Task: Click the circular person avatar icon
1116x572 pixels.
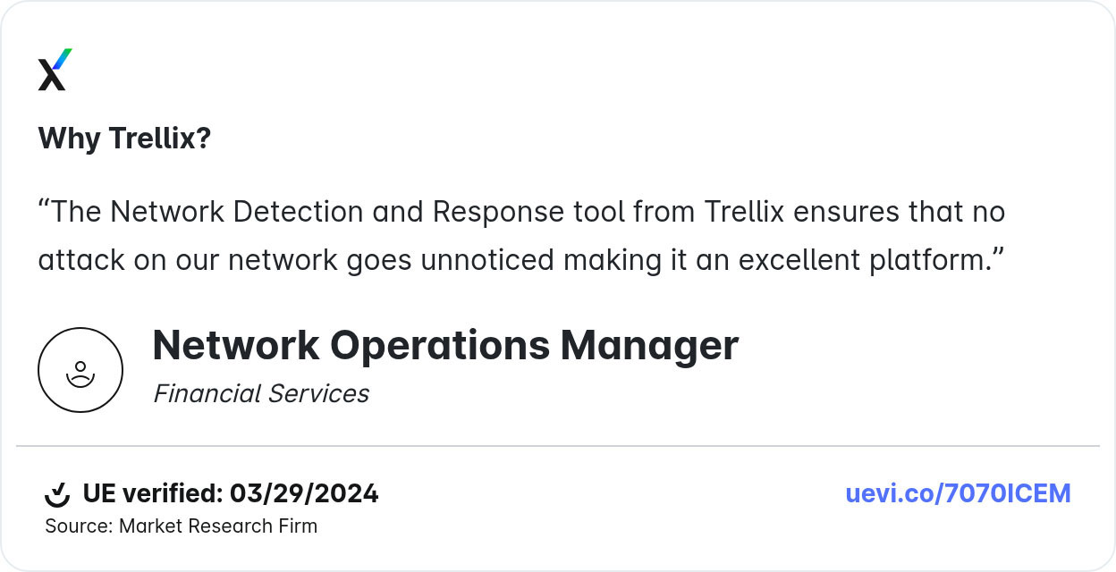Action: pyautogui.click(x=80, y=370)
